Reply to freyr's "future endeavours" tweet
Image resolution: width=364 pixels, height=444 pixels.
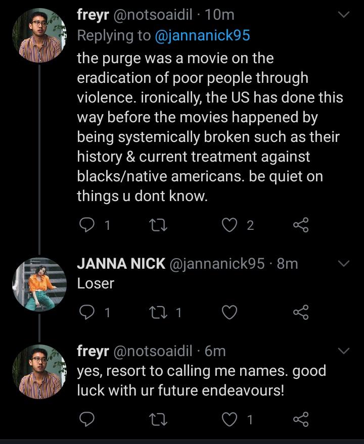point(87,419)
